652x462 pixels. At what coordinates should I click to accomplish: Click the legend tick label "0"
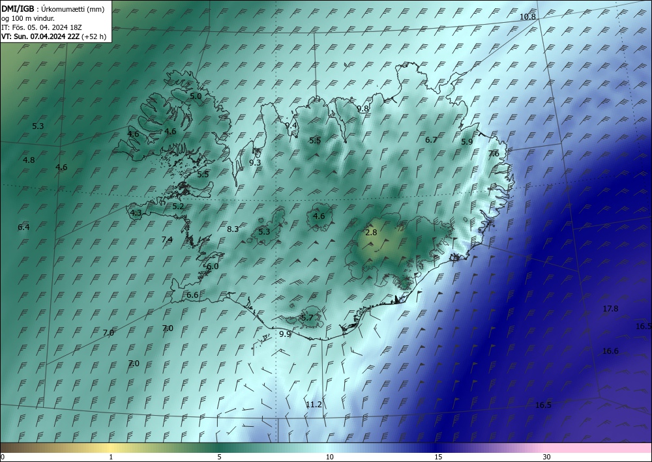click(x=3, y=457)
